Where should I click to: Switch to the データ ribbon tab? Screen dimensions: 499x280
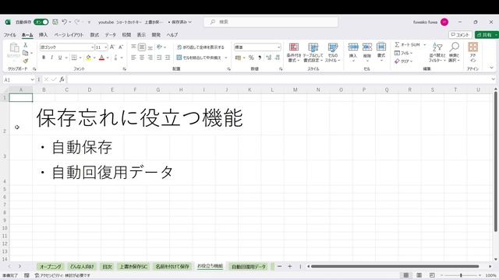pos(111,35)
